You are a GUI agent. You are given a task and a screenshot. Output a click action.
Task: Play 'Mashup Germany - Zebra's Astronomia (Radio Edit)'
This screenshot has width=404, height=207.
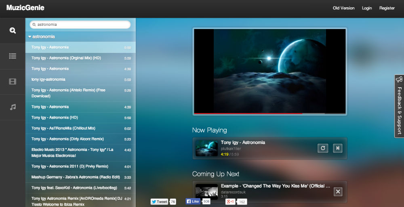click(x=80, y=177)
